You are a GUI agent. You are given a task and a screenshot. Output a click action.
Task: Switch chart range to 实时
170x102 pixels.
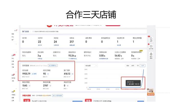(127, 66)
